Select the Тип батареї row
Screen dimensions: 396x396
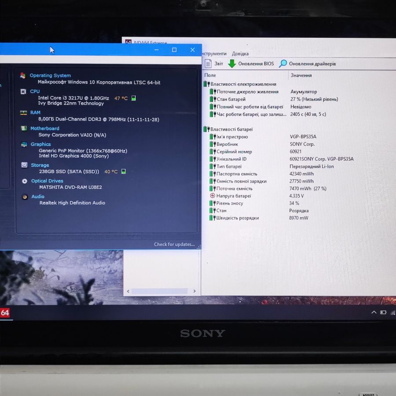pos(271,166)
